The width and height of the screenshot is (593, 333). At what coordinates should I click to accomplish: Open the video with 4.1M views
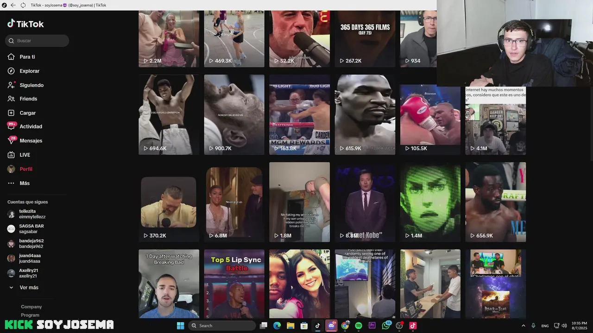(496, 120)
